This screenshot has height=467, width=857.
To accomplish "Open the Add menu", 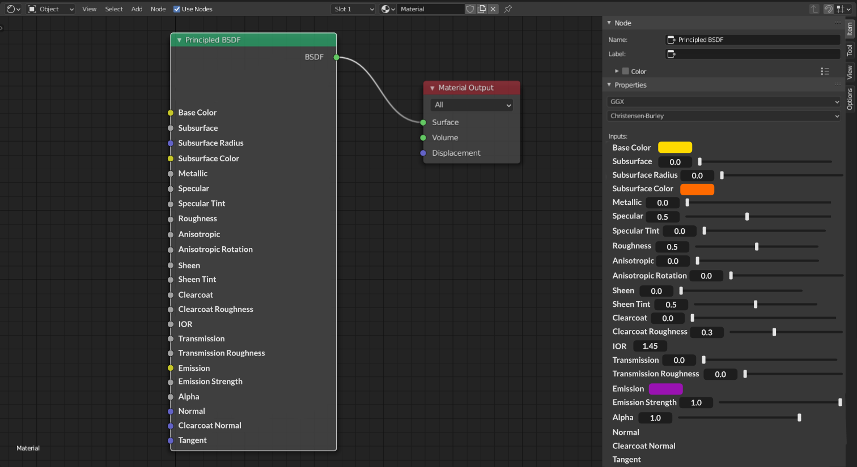I will coord(137,9).
